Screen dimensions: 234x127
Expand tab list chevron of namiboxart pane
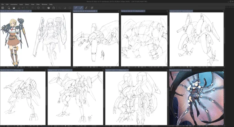223,70
